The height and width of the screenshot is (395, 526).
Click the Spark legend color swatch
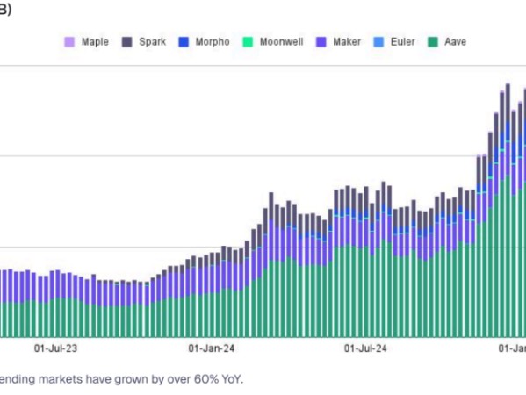click(x=126, y=42)
